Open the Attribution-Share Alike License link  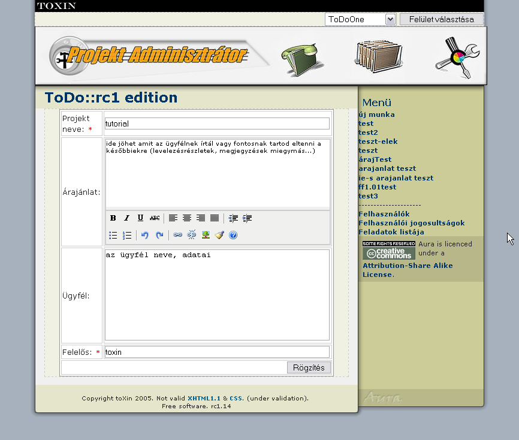(408, 266)
